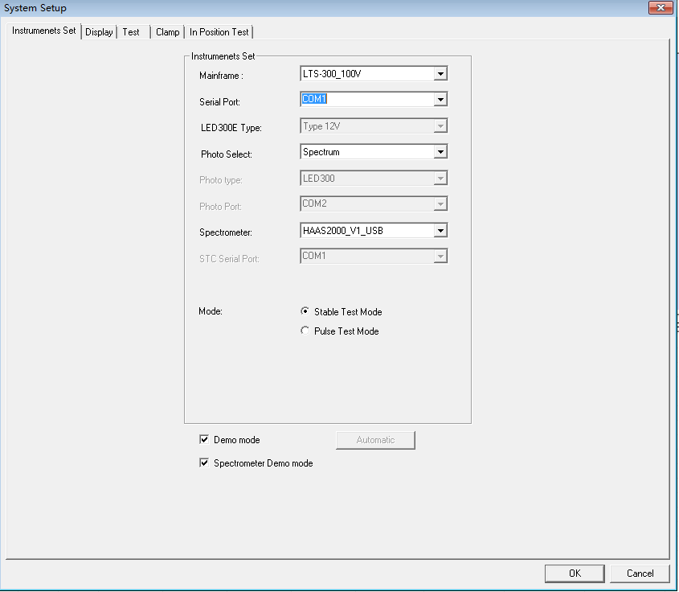
Task: Uncheck the Demo mode checkbox
Action: pyautogui.click(x=204, y=440)
